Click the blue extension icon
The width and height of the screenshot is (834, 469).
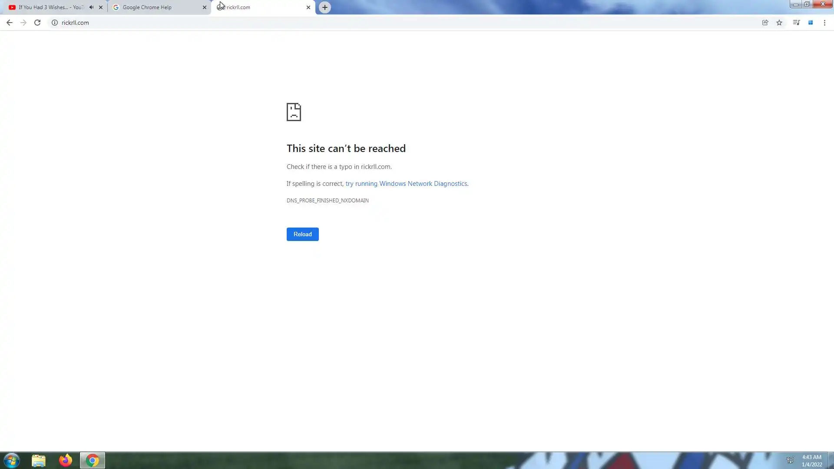811,23
